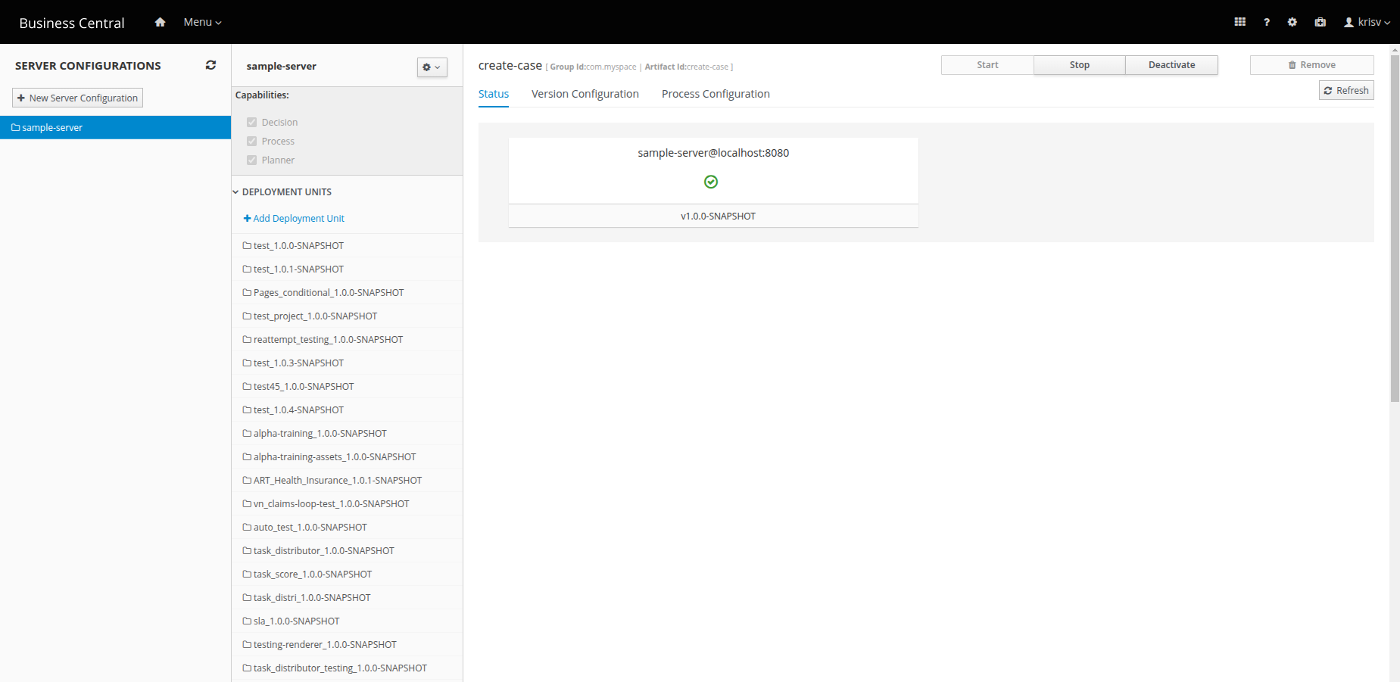Collapse the Deployment Units section
This screenshot has height=682, width=1400.
tap(235, 192)
